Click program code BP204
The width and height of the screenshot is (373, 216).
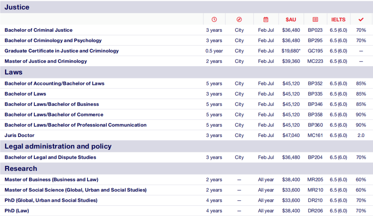(315, 157)
